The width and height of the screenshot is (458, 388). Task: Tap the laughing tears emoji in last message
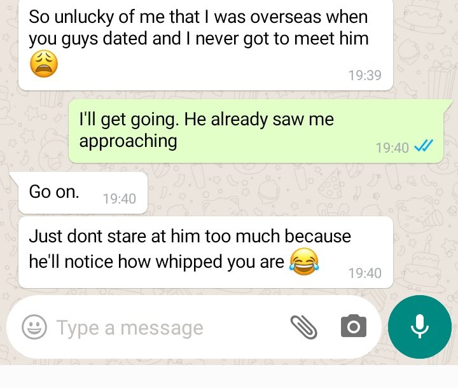point(304,261)
